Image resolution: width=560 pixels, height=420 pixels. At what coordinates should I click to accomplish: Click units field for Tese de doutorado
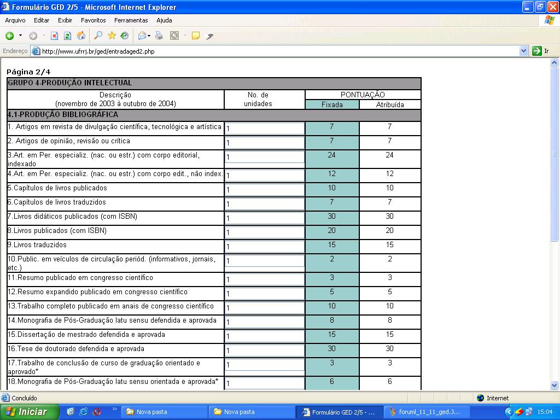[264, 351]
